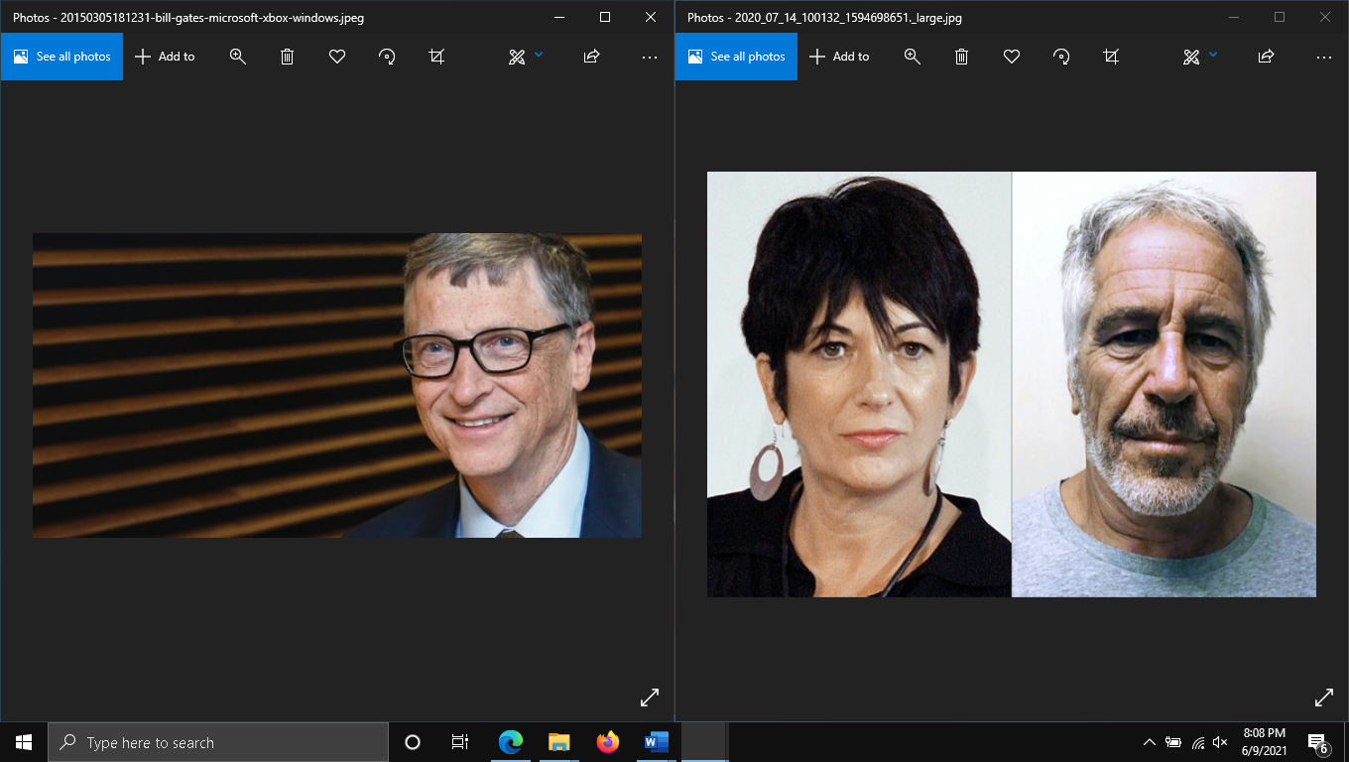Enter fullscreen in the right Photos window
The width and height of the screenshot is (1349, 762).
coord(1324,698)
